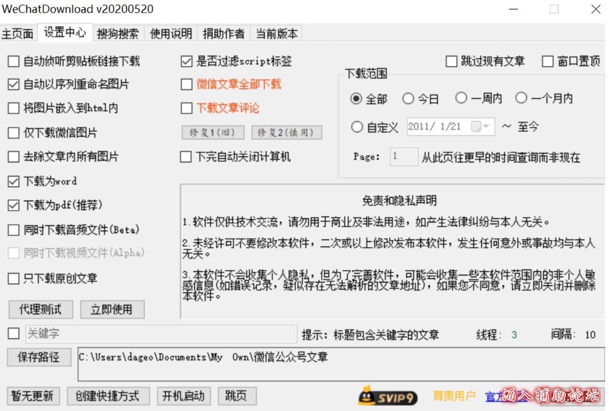This screenshot has height=411, width=609.
Task: Click the 间隔 value 10
Action: click(x=590, y=335)
